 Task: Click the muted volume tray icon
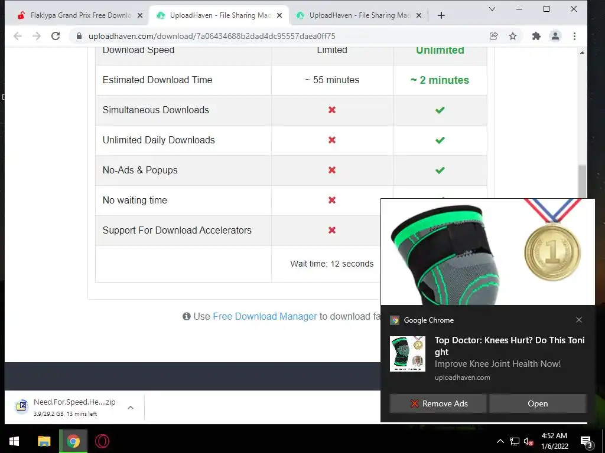pos(528,441)
